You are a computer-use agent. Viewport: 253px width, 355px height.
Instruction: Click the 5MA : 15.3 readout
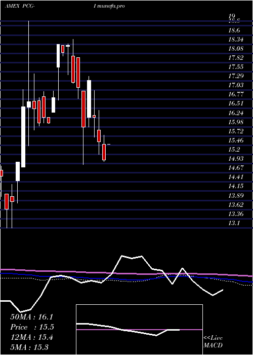29,347
